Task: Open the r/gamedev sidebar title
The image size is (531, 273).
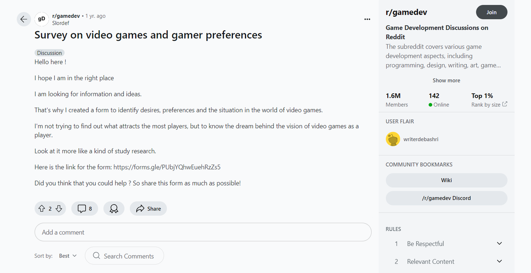Action: click(x=406, y=12)
